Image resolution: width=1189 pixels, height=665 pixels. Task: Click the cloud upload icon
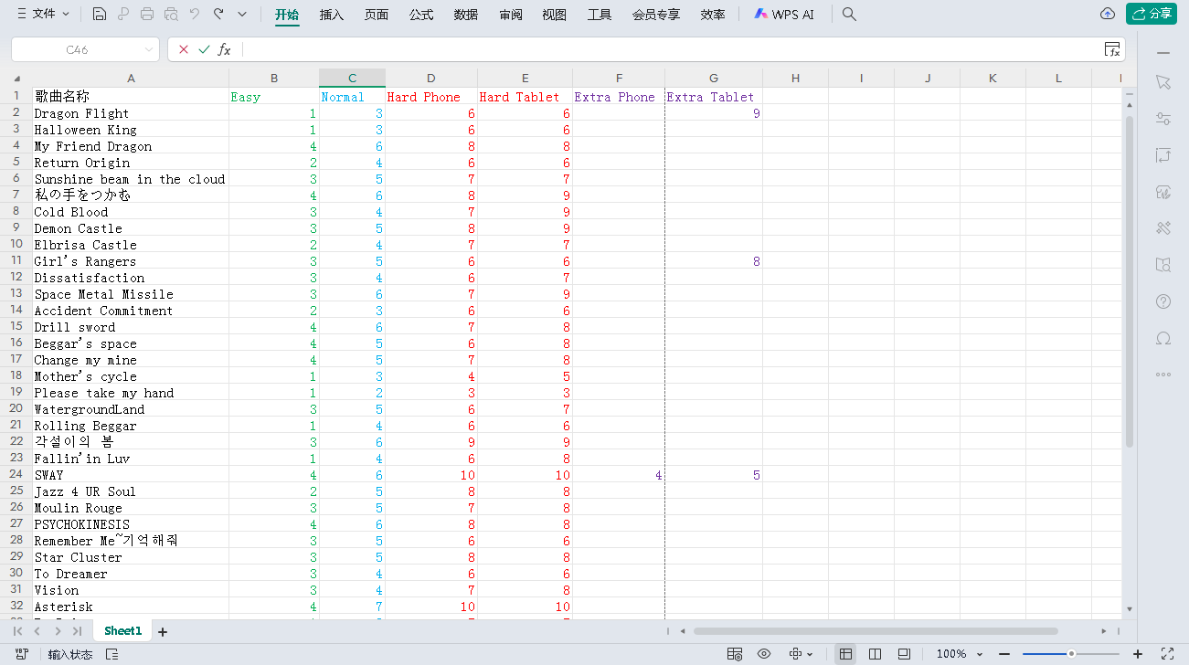click(1108, 14)
